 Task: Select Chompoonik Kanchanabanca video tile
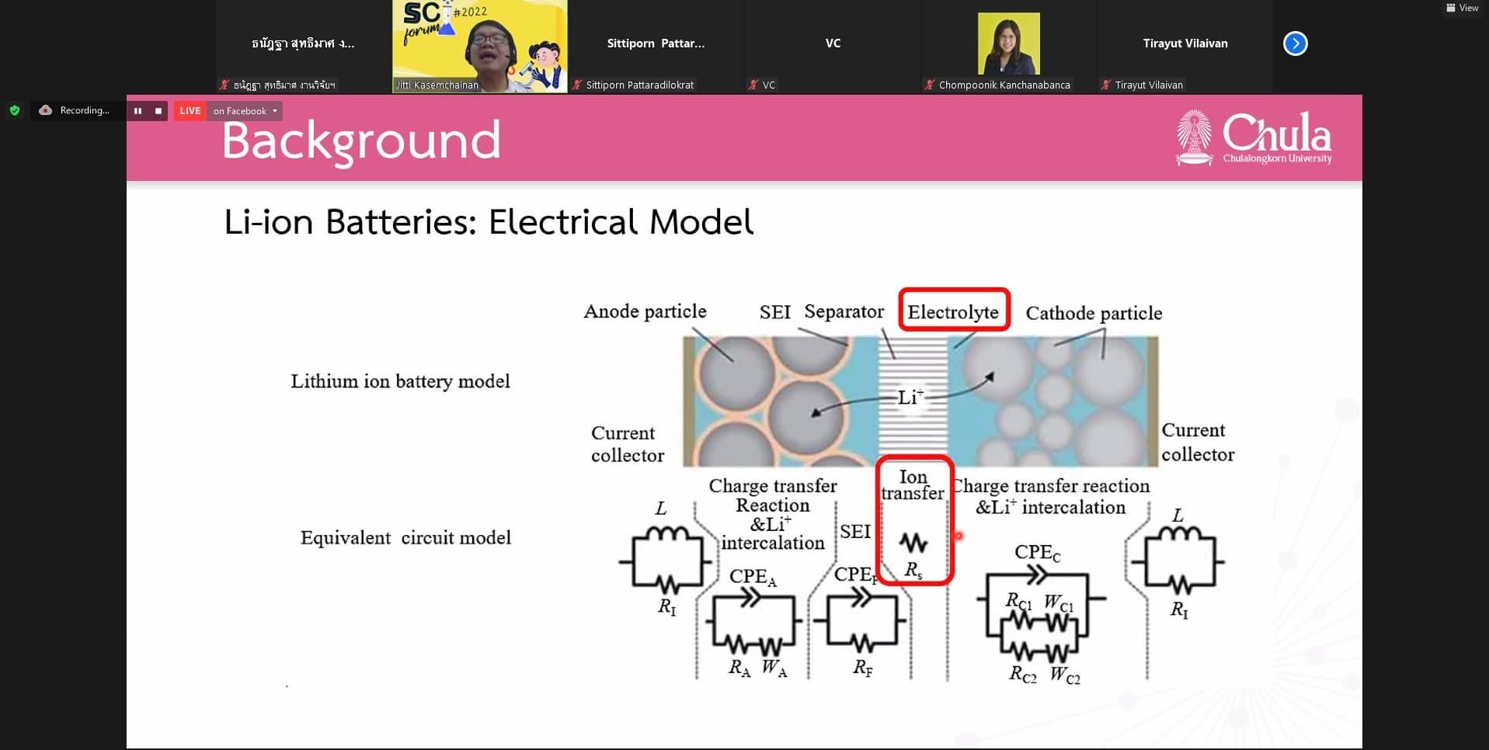click(x=1008, y=47)
